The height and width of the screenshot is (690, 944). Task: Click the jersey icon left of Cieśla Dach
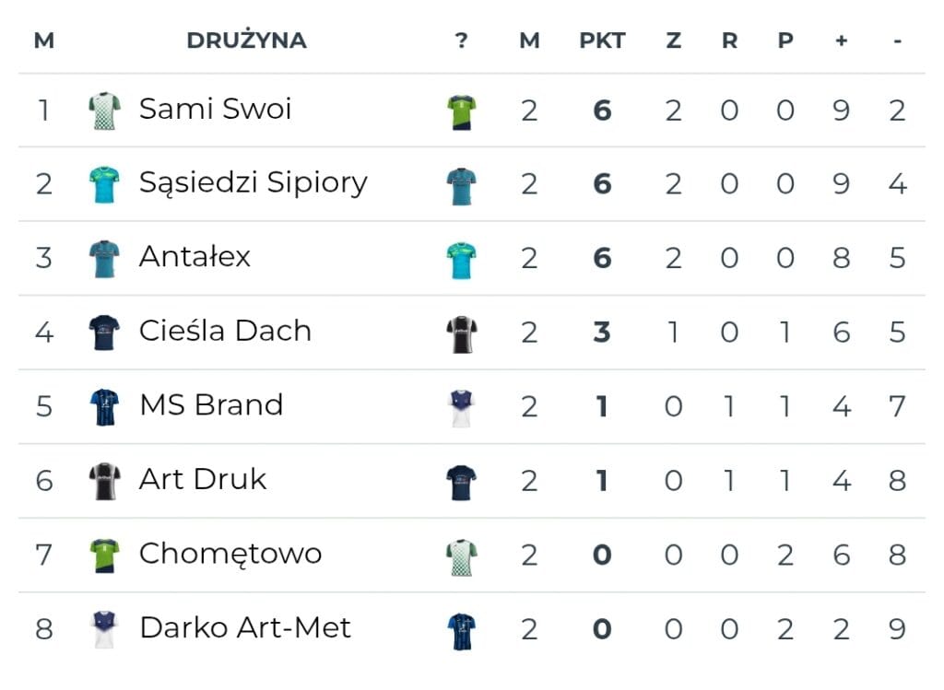[x=104, y=333]
